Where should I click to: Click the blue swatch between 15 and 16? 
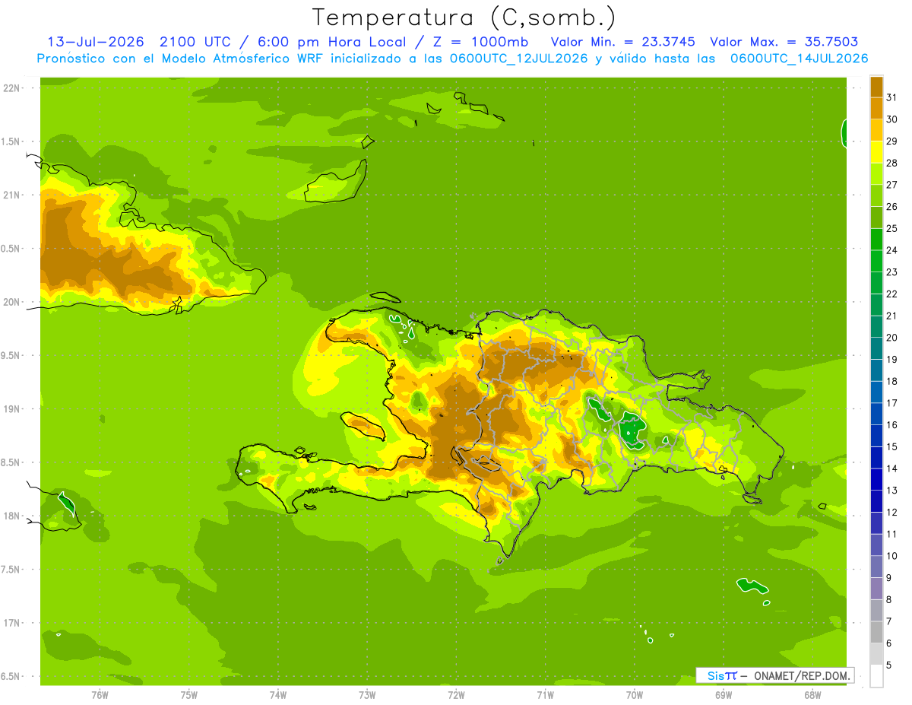click(876, 436)
